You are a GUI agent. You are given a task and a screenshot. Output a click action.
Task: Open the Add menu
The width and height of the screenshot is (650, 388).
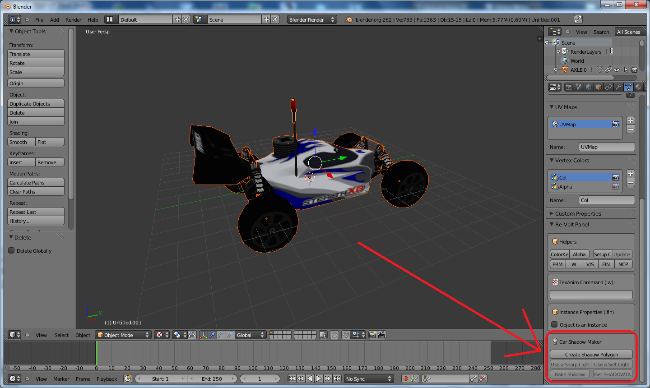[x=55, y=19]
